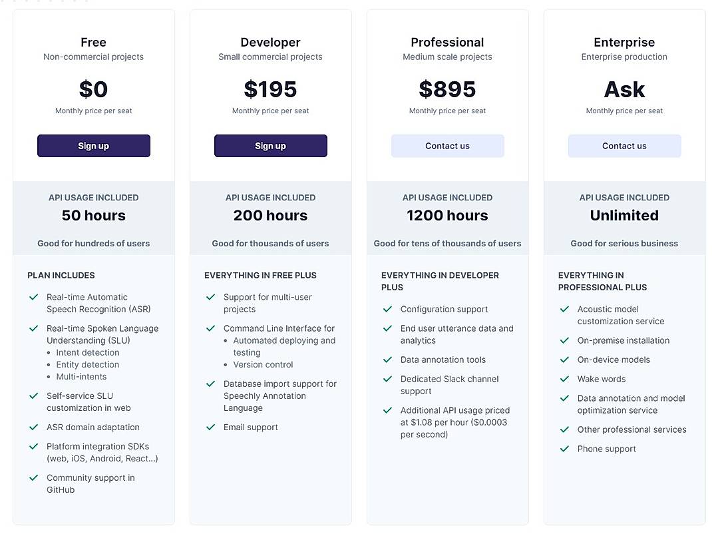The height and width of the screenshot is (550, 712).
Task: Select the checkmark beside Community support in GitHub
Action: pos(34,477)
